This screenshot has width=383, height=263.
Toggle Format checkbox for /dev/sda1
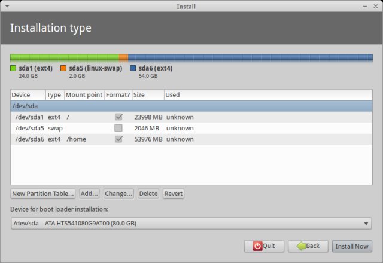pyautogui.click(x=118, y=117)
